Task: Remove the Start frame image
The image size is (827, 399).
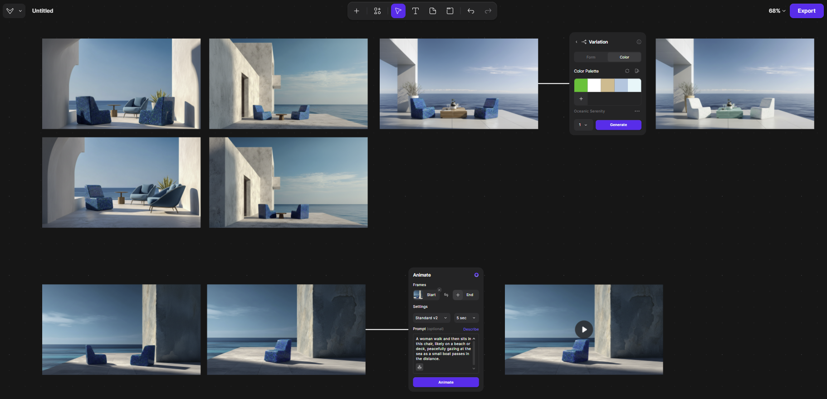Action: [x=439, y=290]
